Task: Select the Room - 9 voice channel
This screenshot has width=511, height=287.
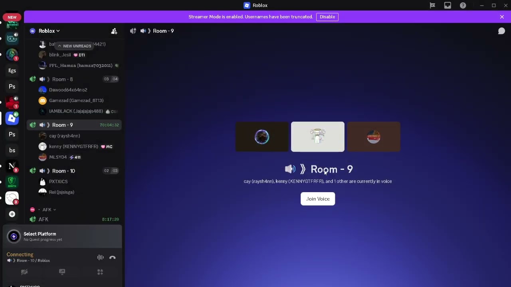Action: pyautogui.click(x=74, y=125)
